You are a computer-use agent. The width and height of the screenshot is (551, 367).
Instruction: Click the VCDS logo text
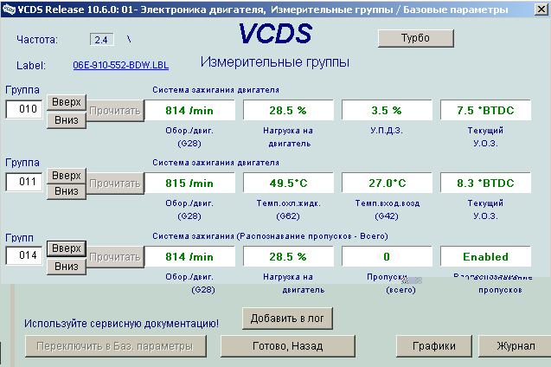[275, 34]
